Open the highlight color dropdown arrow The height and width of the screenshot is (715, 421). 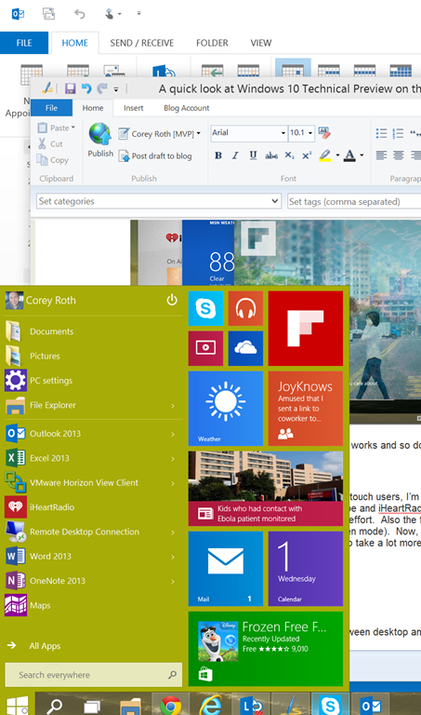pos(337,155)
